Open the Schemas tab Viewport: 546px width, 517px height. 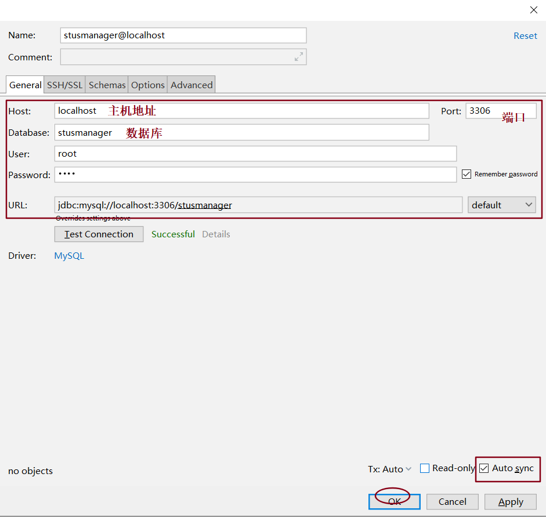pos(107,85)
